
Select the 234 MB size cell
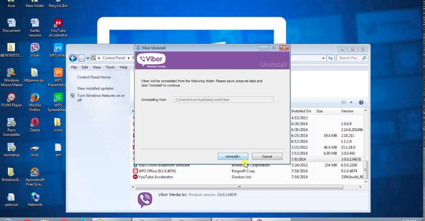click(x=331, y=165)
